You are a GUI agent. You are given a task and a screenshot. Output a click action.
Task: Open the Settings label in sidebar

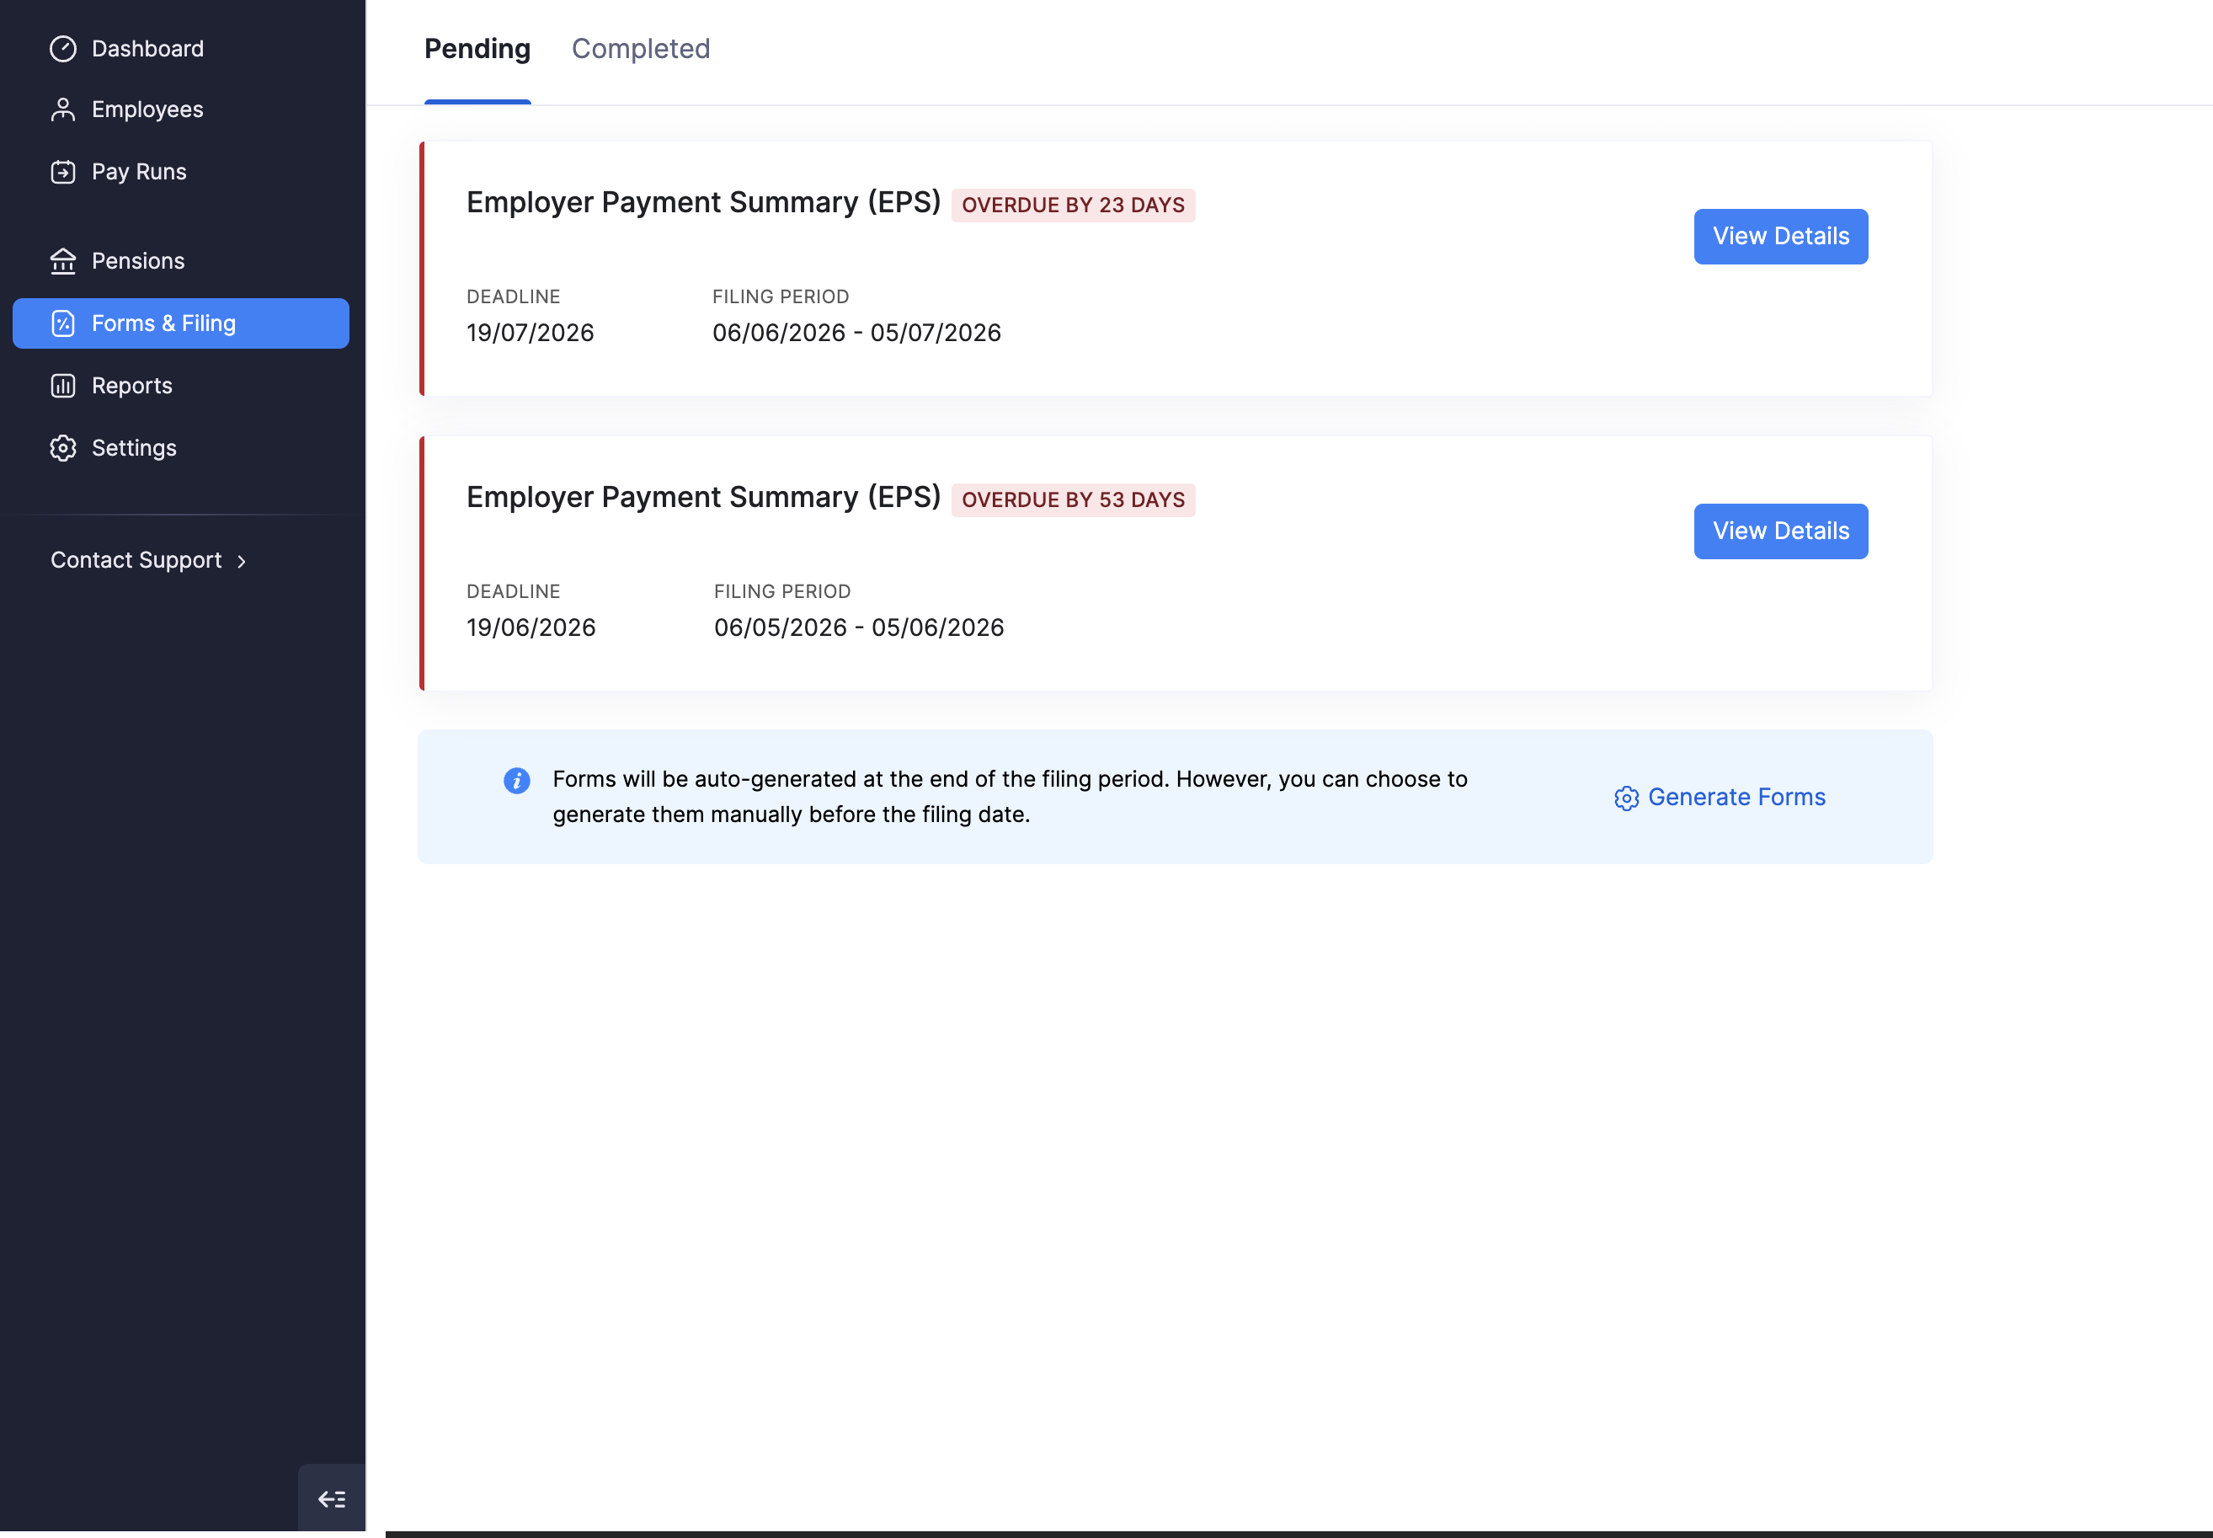coord(134,448)
